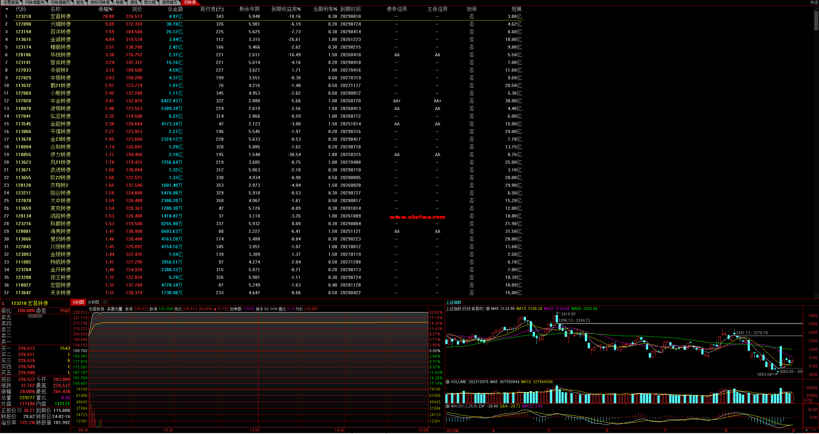Zoom in the index chart with plus button
The width and height of the screenshot is (819, 434).
pyautogui.click(x=807, y=430)
